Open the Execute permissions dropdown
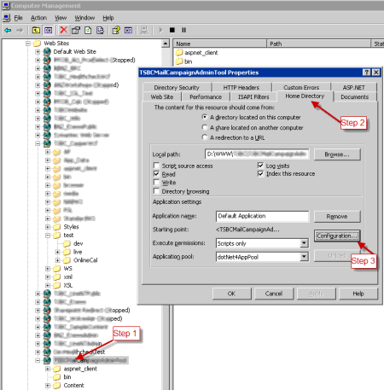 [x=304, y=243]
